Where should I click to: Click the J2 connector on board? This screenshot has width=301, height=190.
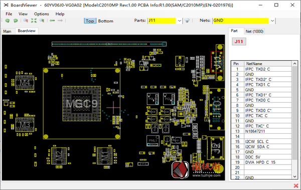click(x=216, y=148)
